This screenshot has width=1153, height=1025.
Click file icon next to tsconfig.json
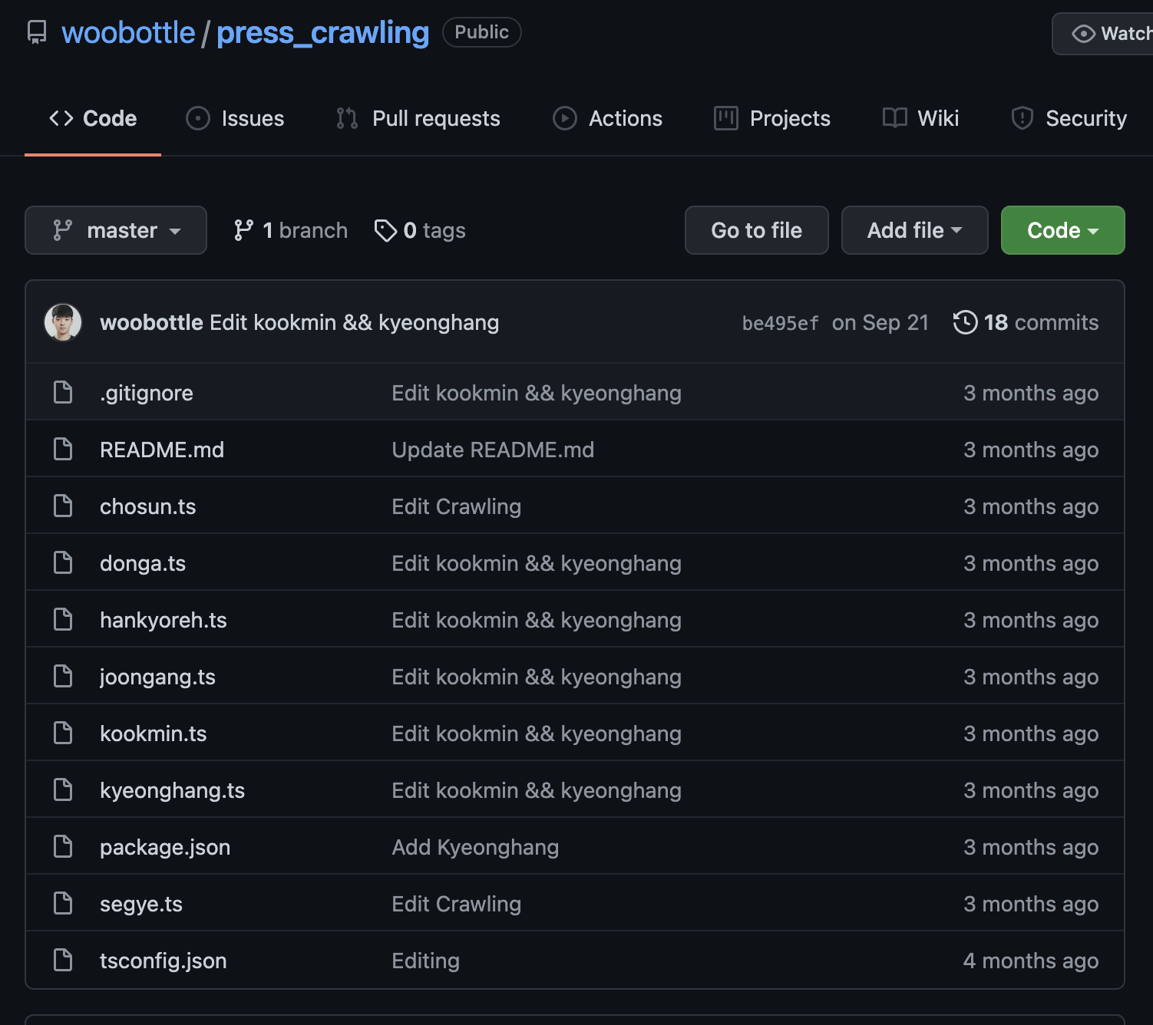click(x=63, y=960)
